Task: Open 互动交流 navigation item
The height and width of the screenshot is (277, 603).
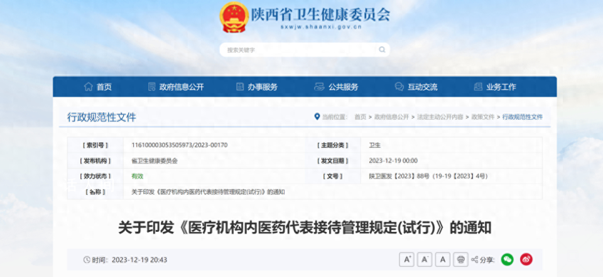Action: 422,86
